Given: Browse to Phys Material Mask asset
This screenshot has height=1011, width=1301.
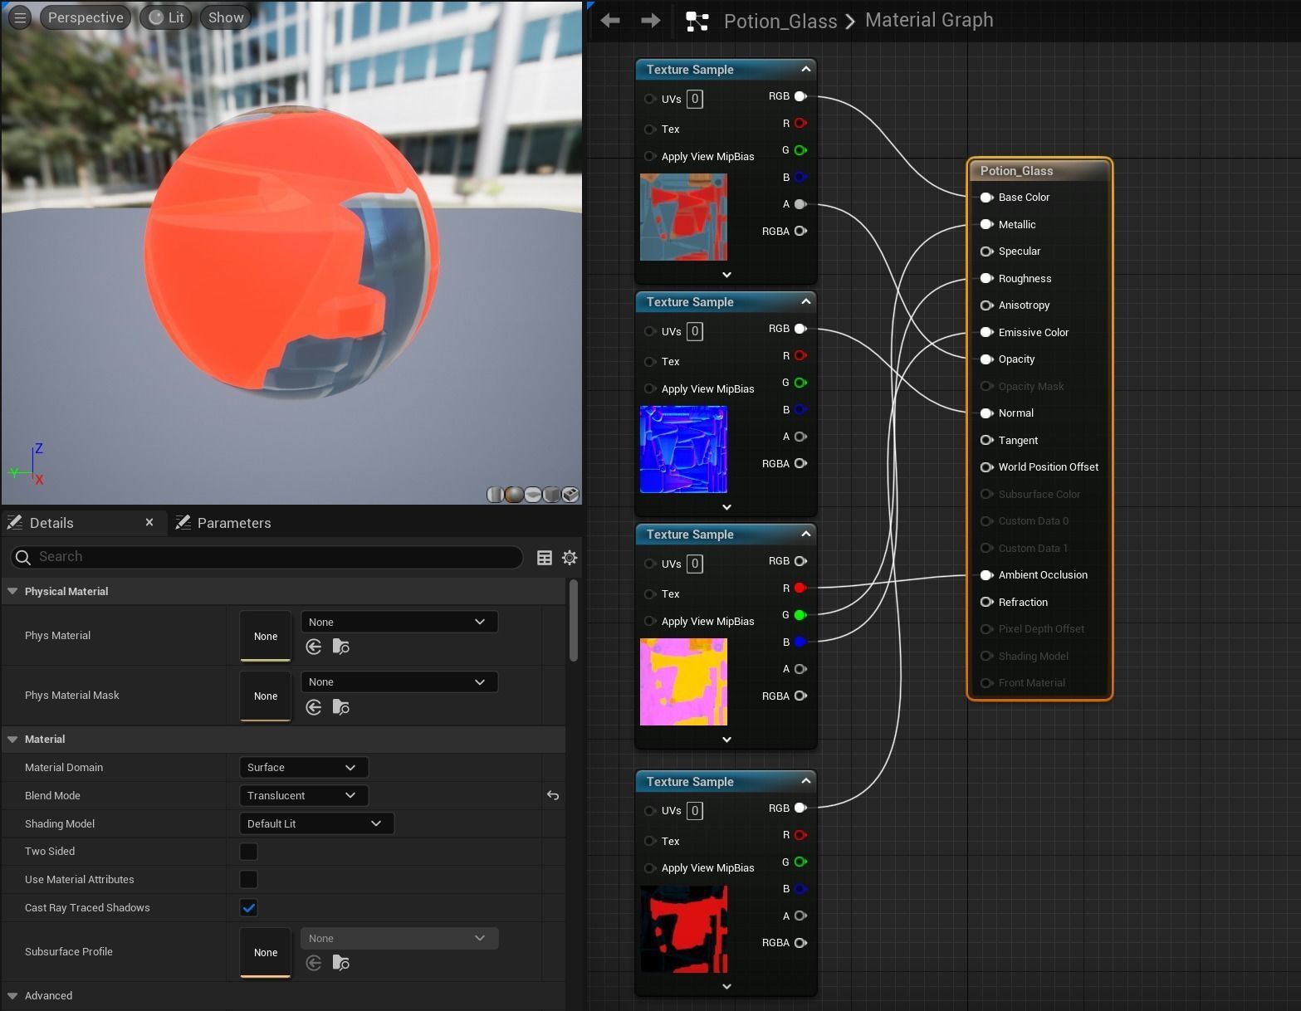Looking at the screenshot, I should tap(340, 707).
